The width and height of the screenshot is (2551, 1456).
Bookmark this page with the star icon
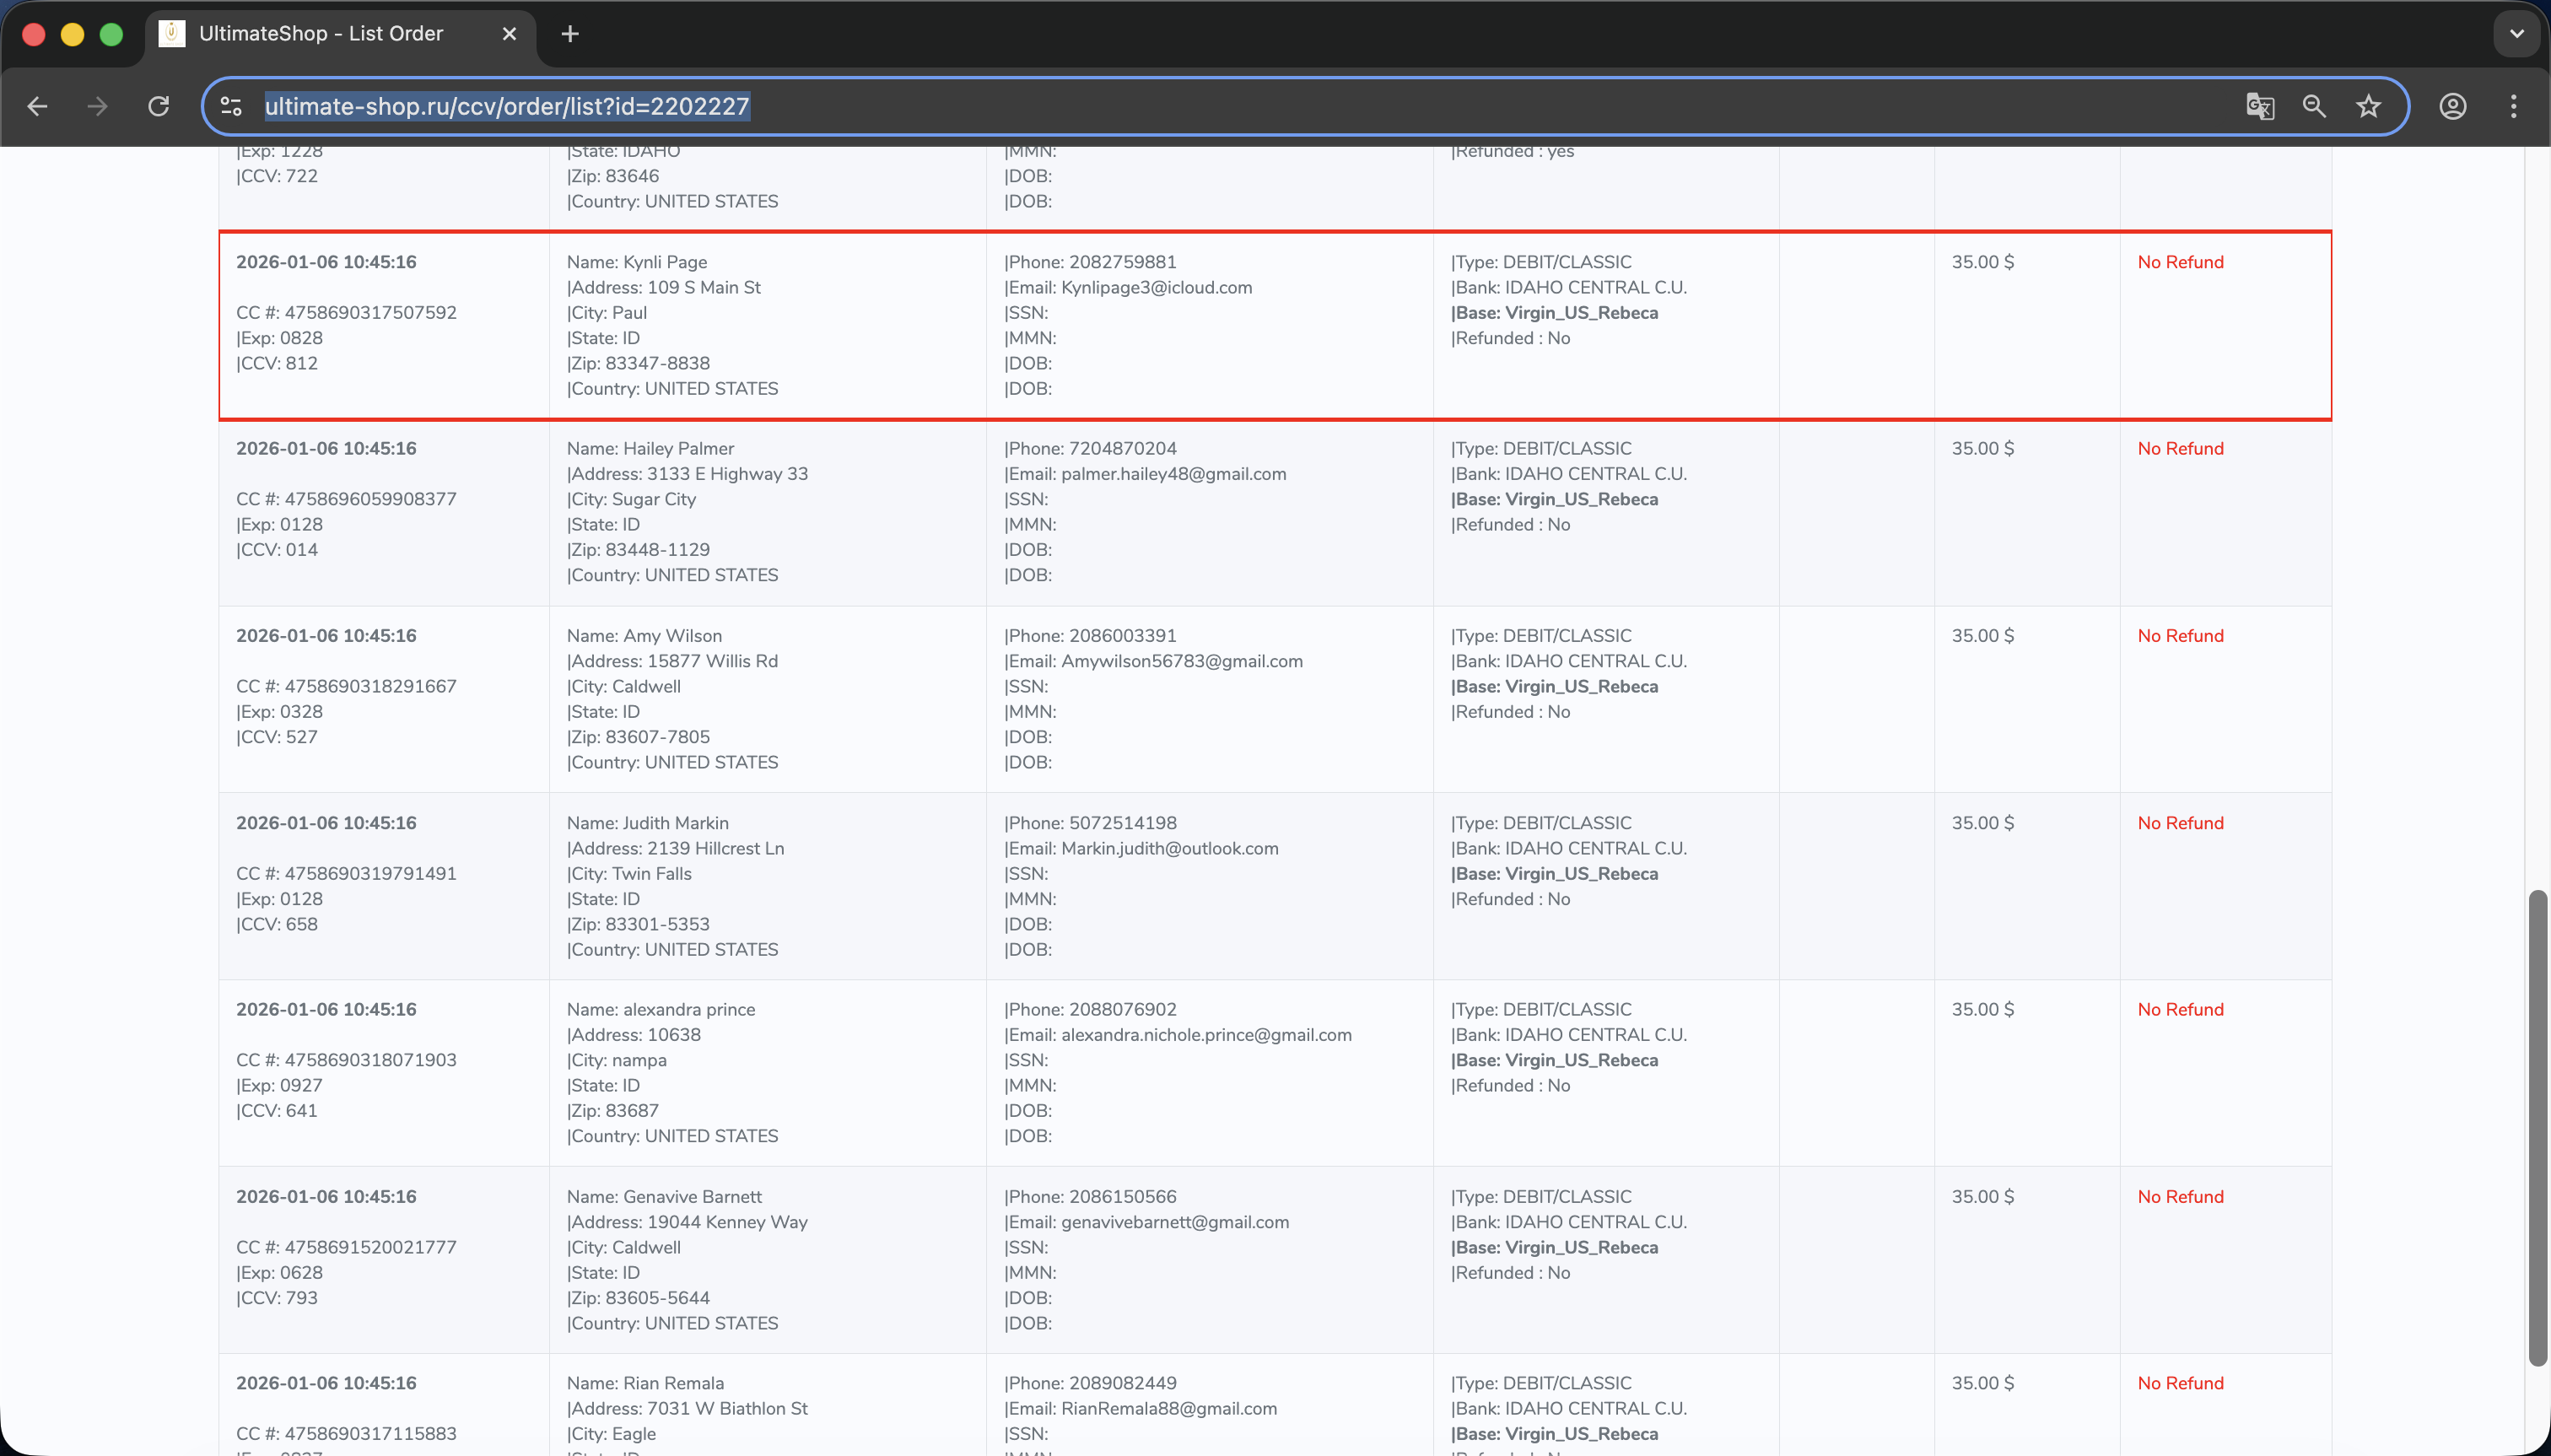click(2367, 106)
